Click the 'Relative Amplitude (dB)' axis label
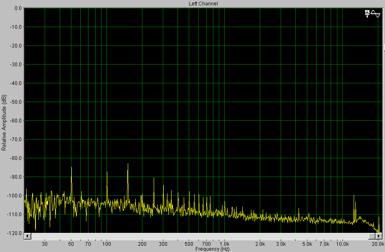This screenshot has width=385, height=252. click(x=4, y=122)
